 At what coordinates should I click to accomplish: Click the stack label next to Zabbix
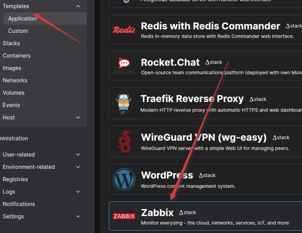[x=190, y=213]
